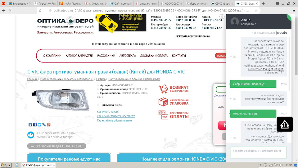This screenshot has width=298, height=168.
Task: Switch to the depo оптика tab
Action: tap(196, 3)
